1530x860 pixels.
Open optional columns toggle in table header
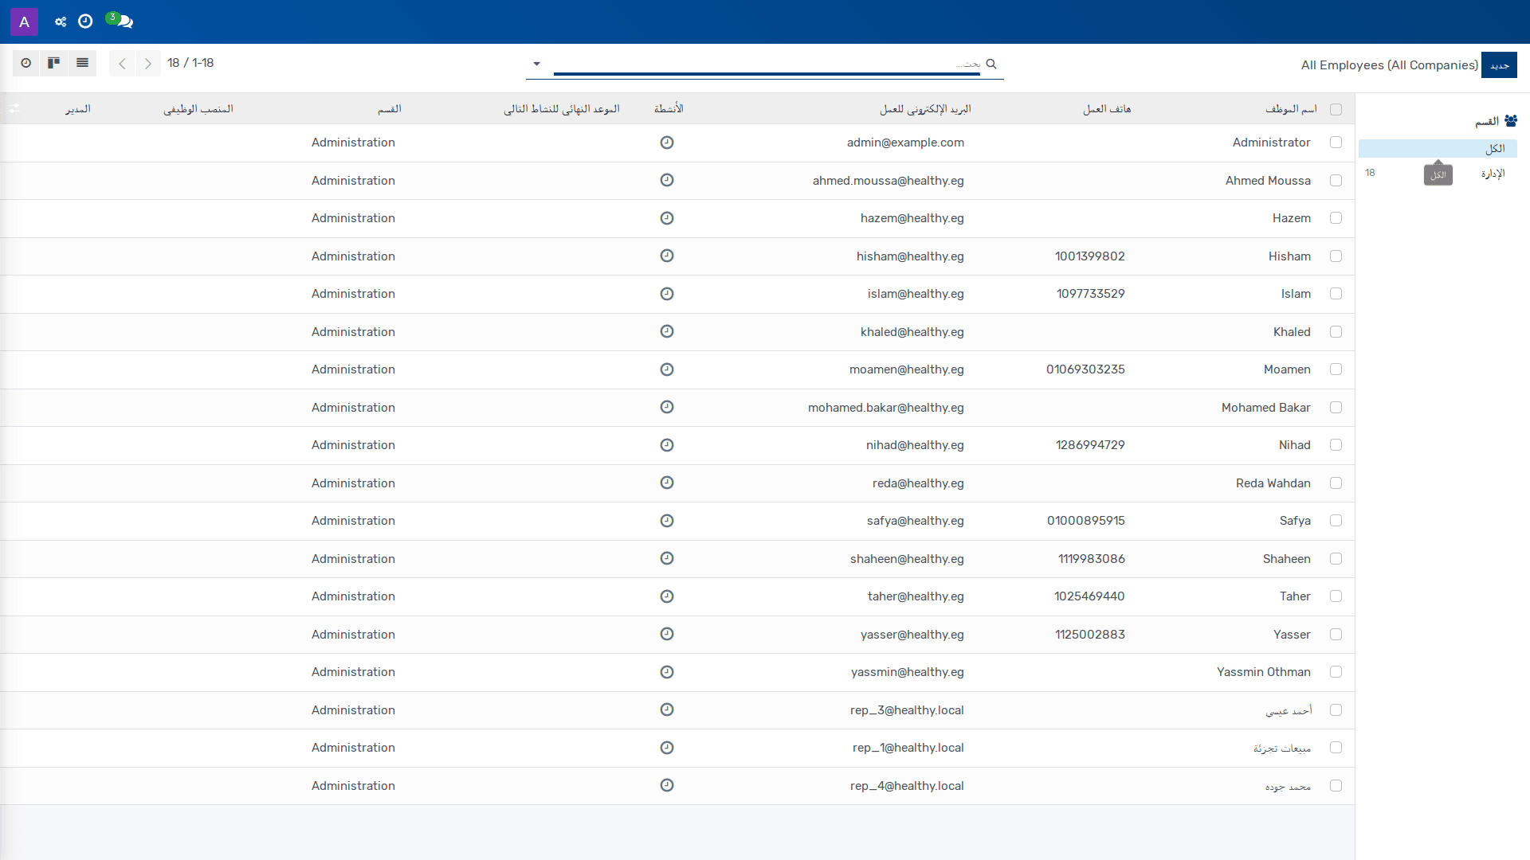click(x=14, y=108)
